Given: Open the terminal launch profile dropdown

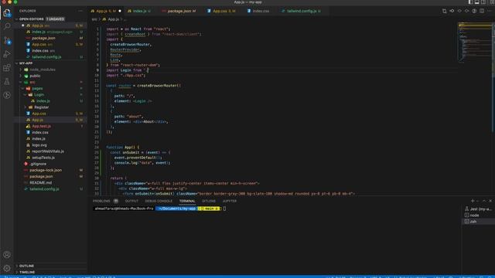Looking at the screenshot, I should pos(478,201).
